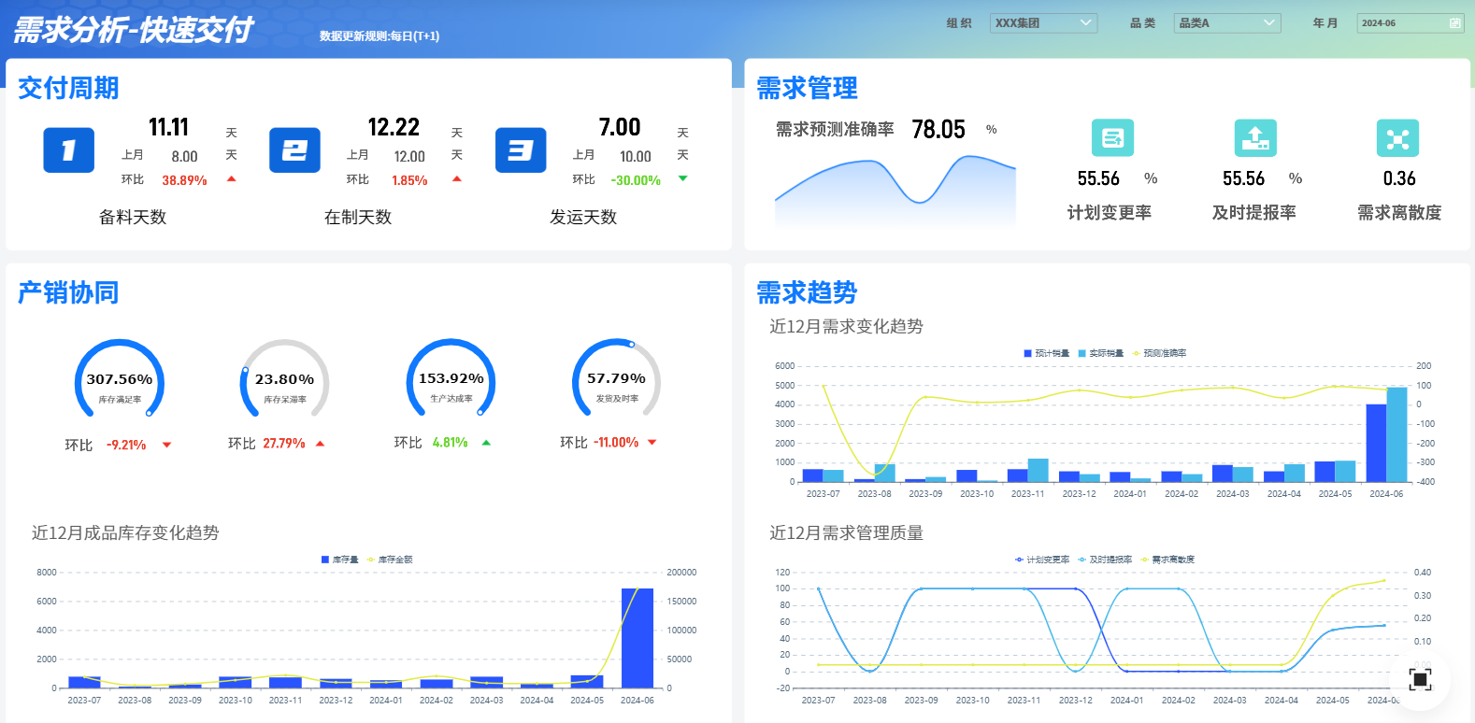The height and width of the screenshot is (723, 1475).
Task: Click the 需求管理 section title
Action: click(x=807, y=88)
